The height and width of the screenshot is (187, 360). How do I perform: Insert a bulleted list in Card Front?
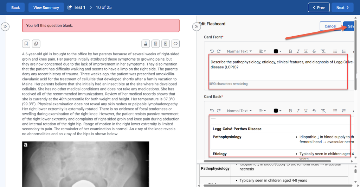[335, 51]
